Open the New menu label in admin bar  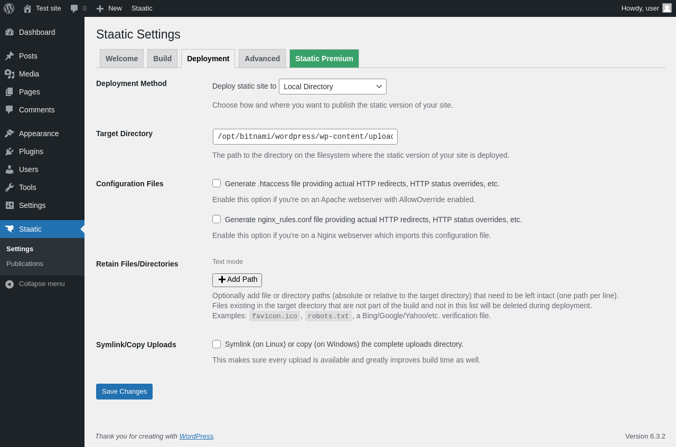(x=115, y=8)
